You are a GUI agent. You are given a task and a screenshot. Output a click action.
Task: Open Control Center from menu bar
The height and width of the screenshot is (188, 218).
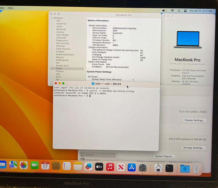(185, 11)
